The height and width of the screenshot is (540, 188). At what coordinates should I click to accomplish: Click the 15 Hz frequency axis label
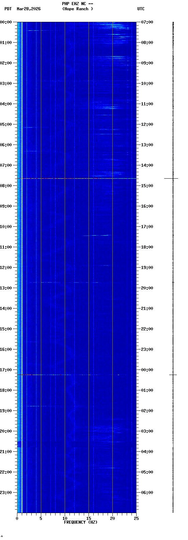point(89,519)
